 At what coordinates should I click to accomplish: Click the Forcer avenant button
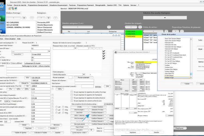[x=84, y=78]
